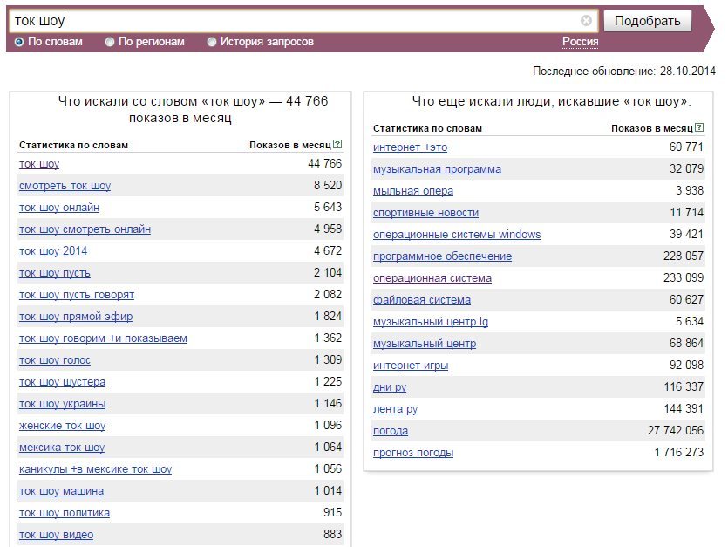Open 'каникулы +в мексике ток шоу' link
Screen dimensions: 728x547
pos(95,470)
